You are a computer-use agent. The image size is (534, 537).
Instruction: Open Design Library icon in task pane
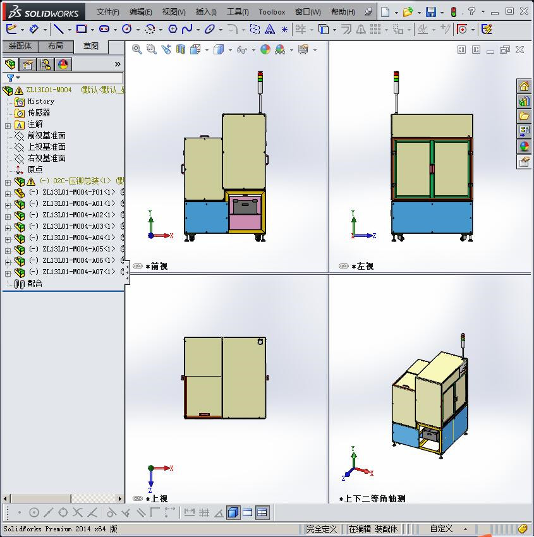[x=524, y=101]
